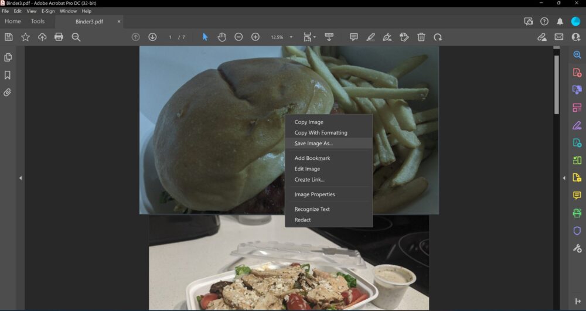Viewport: 586px width, 311px height.
Task: Click the page number input field
Action: coord(170,37)
